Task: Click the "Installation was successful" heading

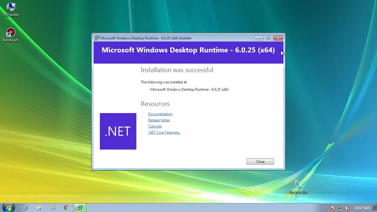Action: coord(177,70)
